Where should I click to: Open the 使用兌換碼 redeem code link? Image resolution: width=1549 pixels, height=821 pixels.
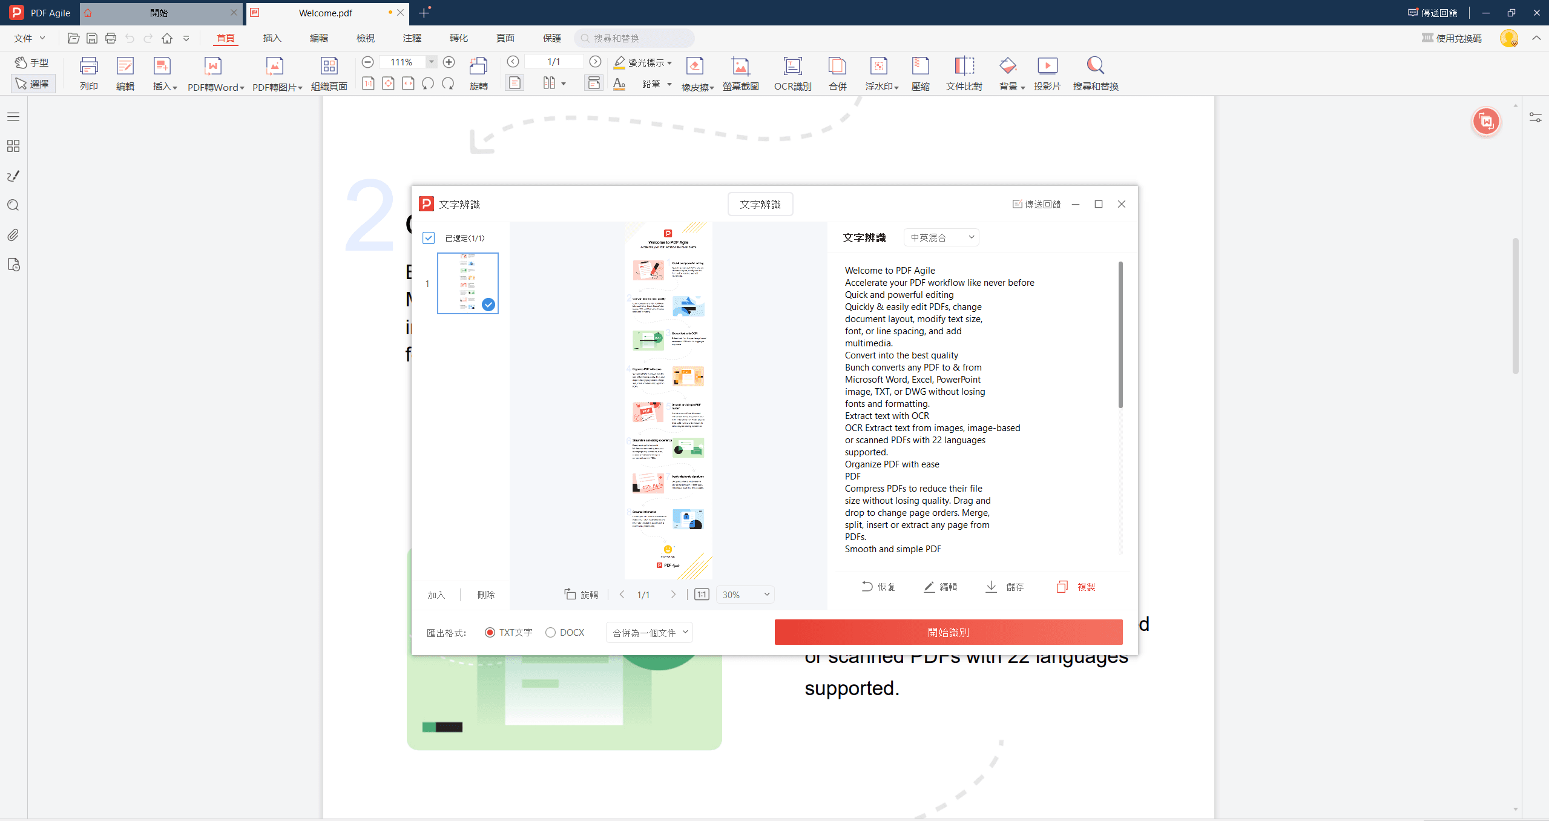[1452, 38]
